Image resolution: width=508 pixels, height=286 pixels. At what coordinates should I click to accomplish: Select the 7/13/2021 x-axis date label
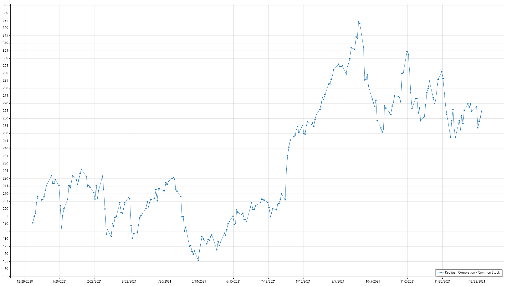click(268, 281)
